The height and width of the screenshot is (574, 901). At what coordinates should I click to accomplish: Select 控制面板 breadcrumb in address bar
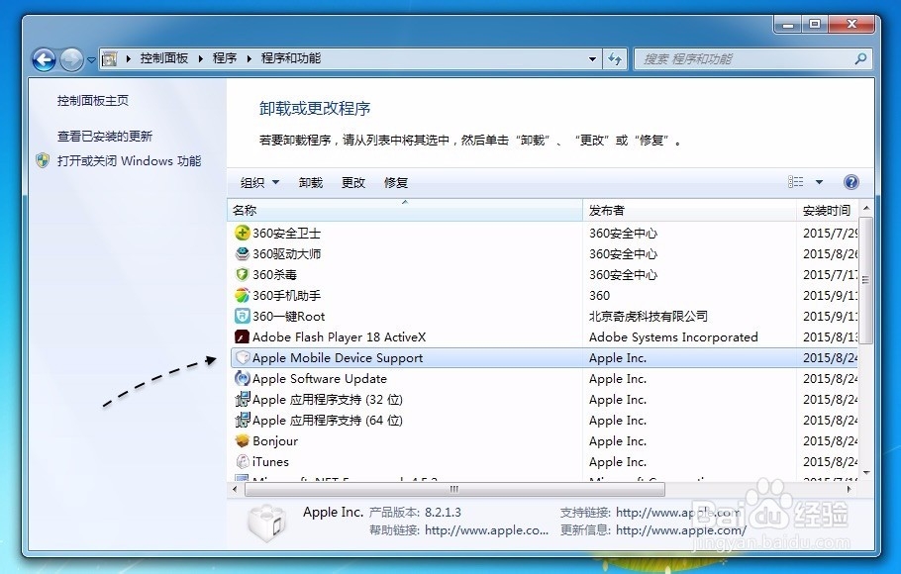point(163,58)
